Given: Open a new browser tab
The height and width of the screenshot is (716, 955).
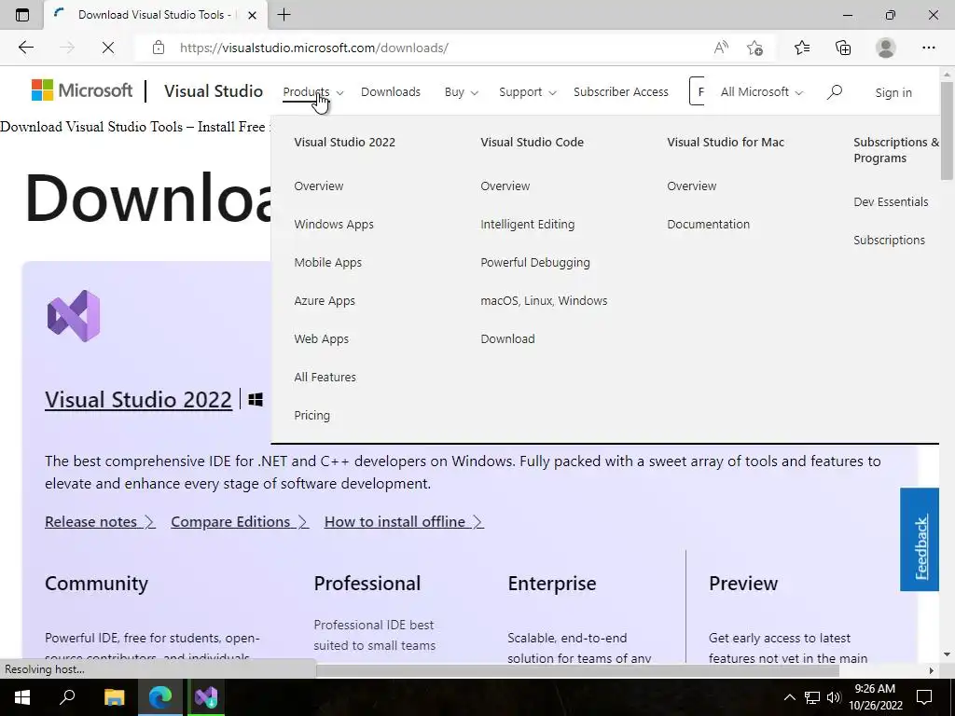Looking at the screenshot, I should pos(284,15).
